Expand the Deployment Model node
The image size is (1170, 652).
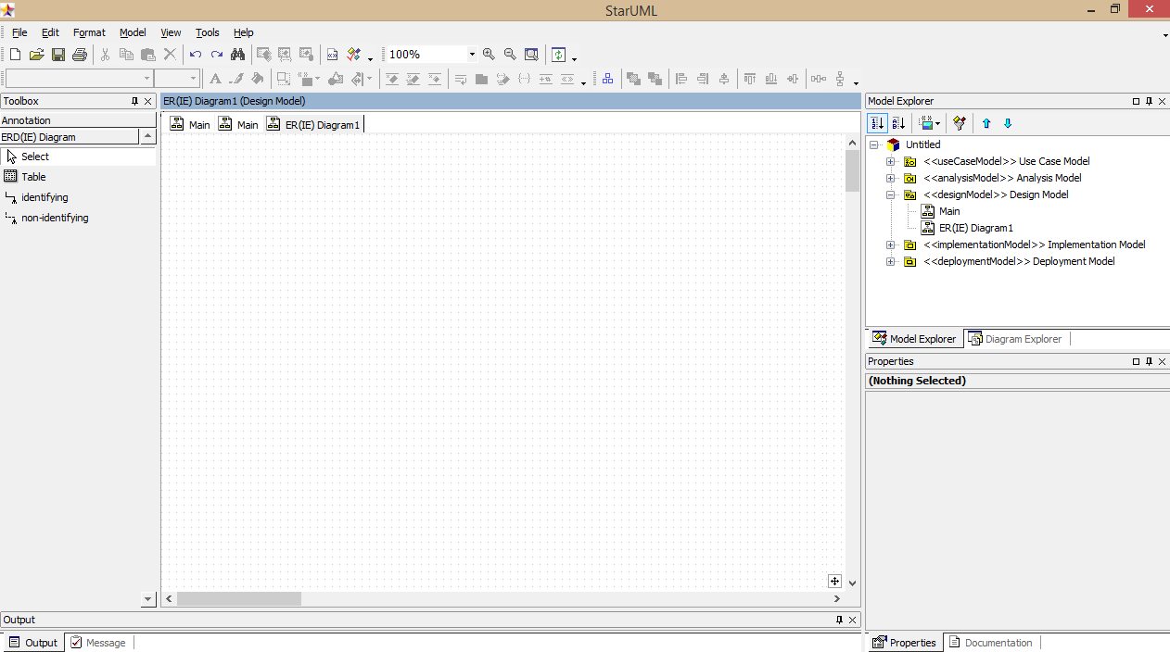click(x=890, y=261)
